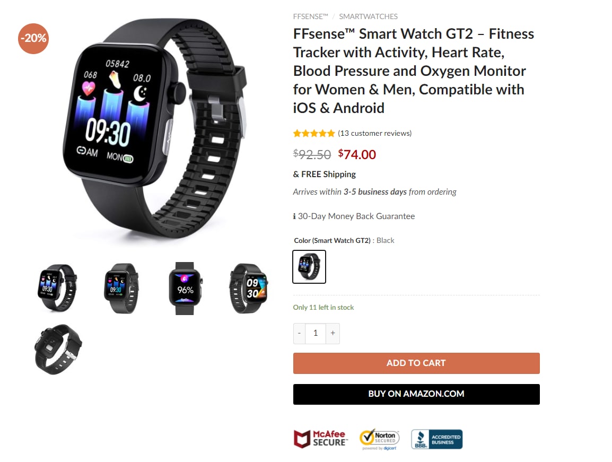Select the thumbnail with the 09 30 watch face
Viewport: 612px width, 462px height.
coord(248,288)
